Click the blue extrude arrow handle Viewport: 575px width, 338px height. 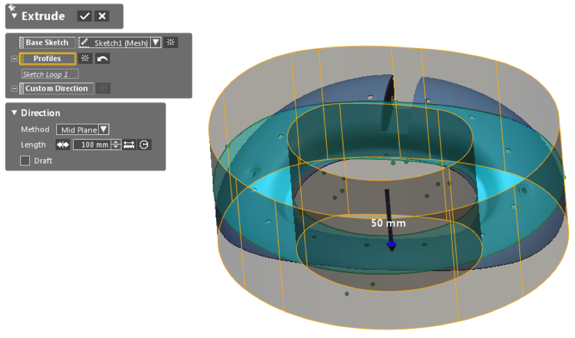(391, 244)
